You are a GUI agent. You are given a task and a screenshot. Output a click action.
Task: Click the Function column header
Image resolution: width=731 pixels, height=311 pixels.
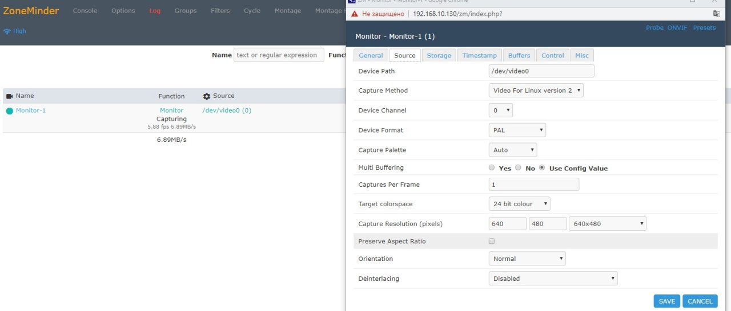coord(172,96)
